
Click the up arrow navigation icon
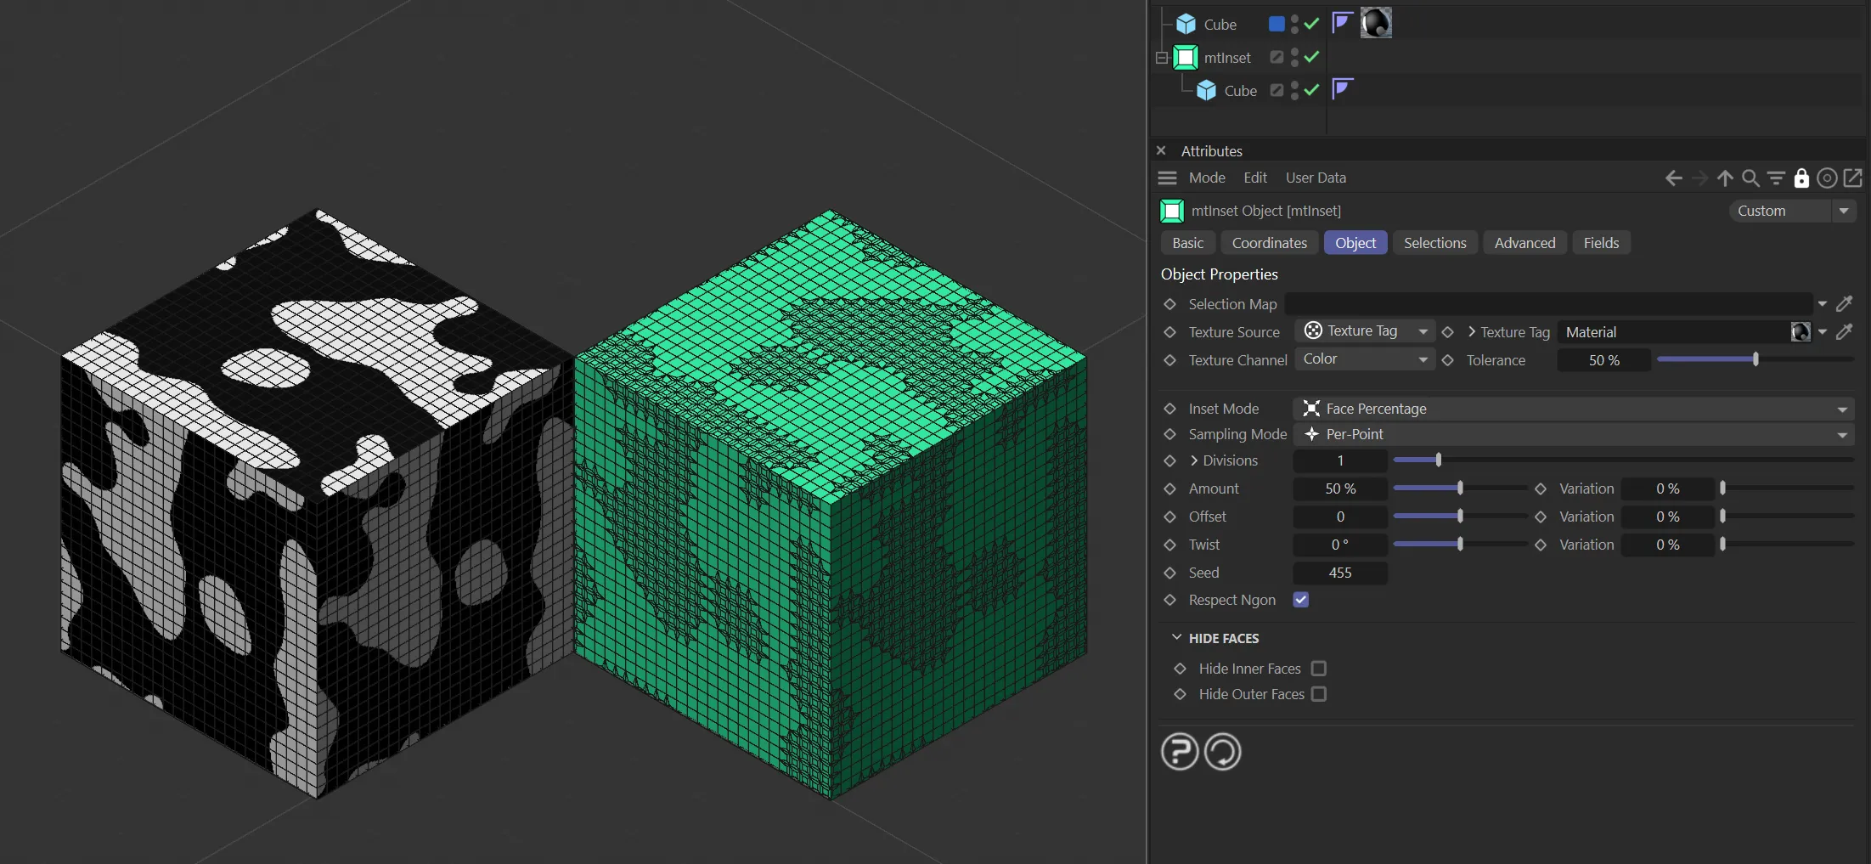tap(1725, 178)
